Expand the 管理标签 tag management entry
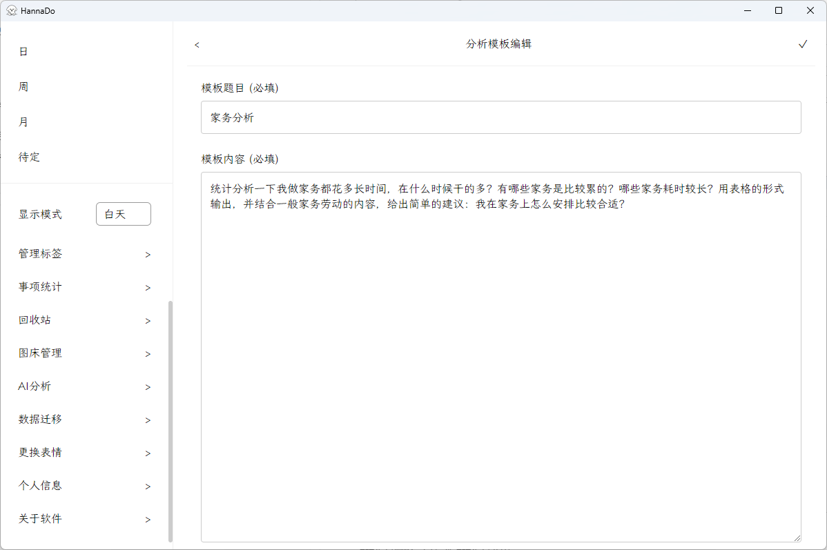This screenshot has width=827, height=550. click(39, 253)
